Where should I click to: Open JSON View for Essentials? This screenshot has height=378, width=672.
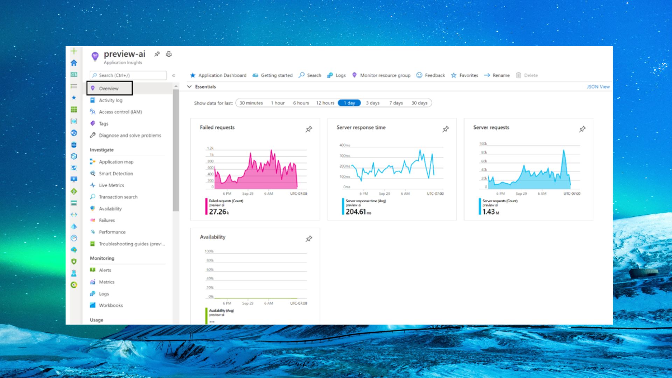click(598, 86)
